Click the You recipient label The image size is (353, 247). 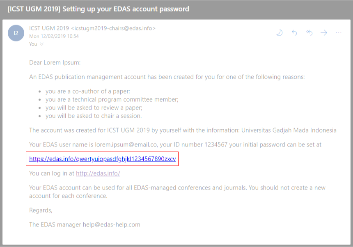coord(33,44)
